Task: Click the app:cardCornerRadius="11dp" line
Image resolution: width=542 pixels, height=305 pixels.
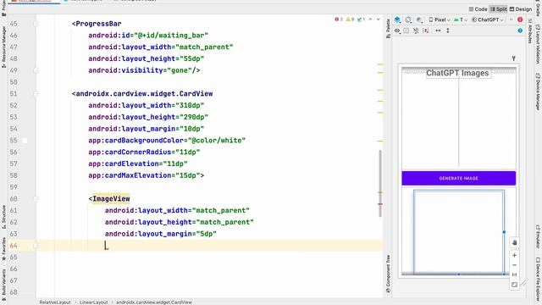Action: pyautogui.click(x=144, y=152)
